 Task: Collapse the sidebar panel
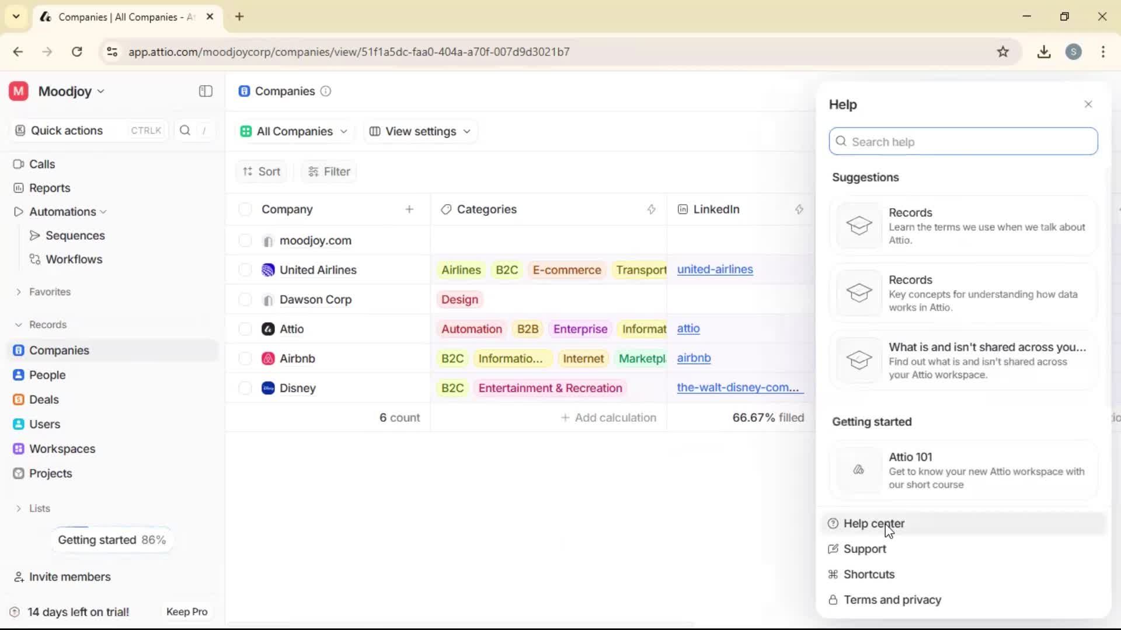205,91
